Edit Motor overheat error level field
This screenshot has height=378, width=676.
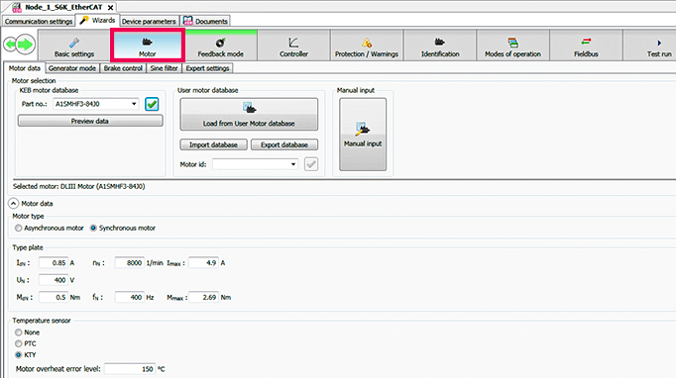[x=130, y=369]
